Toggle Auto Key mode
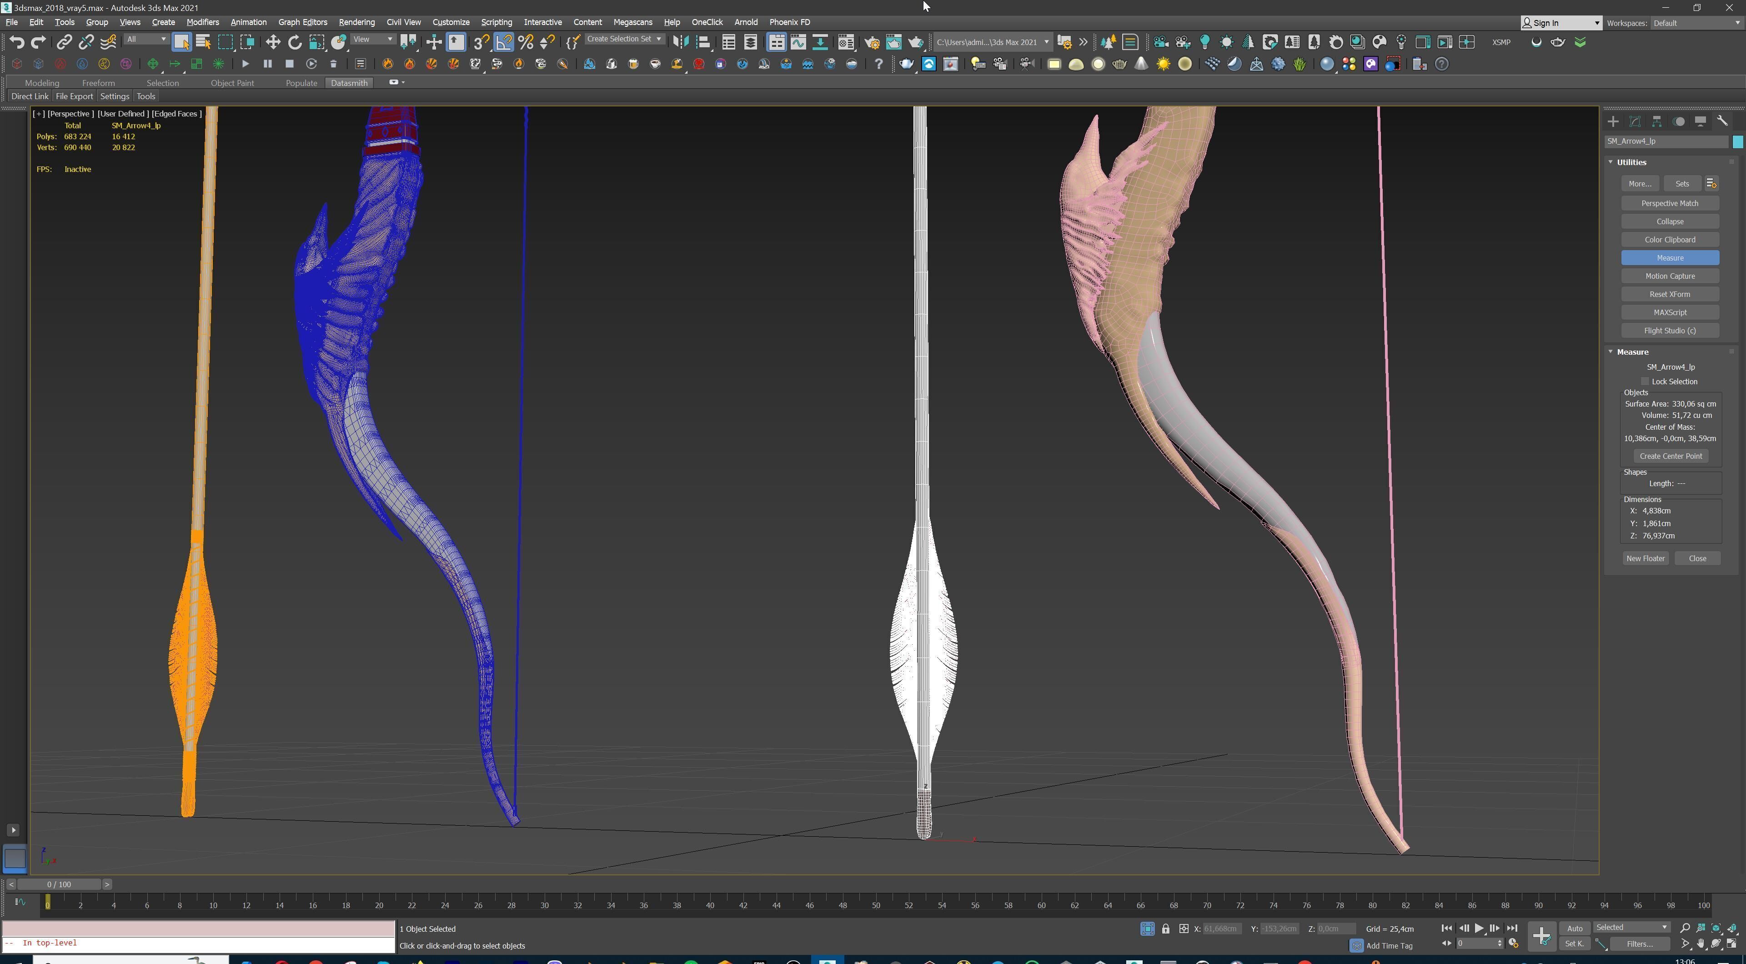Viewport: 1746px width, 964px height. [1575, 928]
